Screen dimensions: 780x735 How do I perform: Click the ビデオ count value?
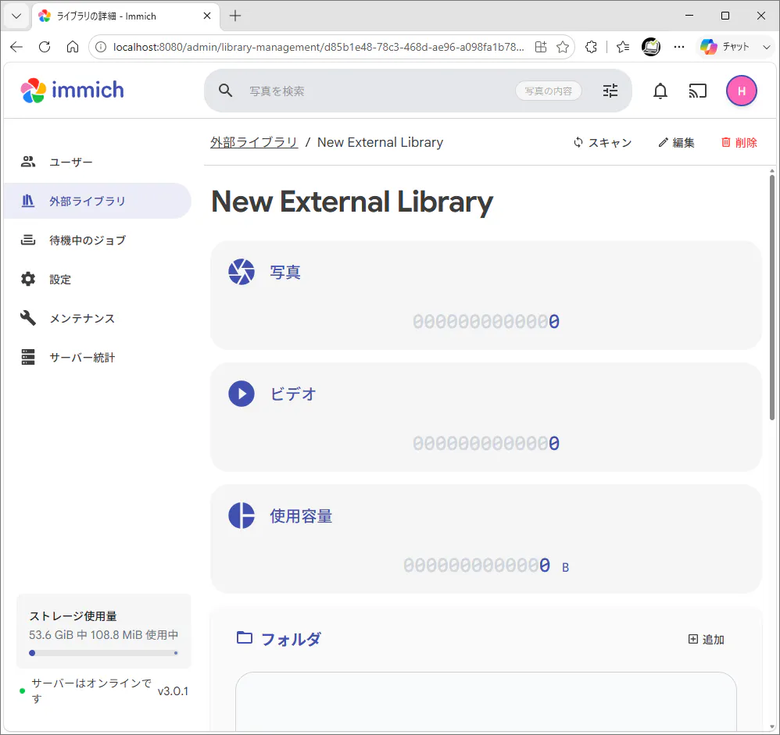coord(486,443)
